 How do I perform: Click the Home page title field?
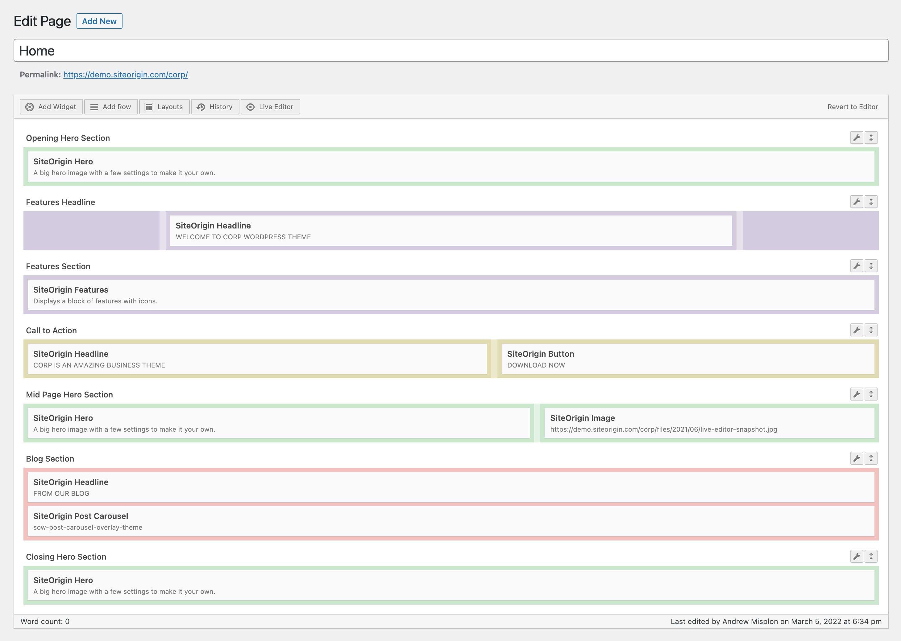[x=451, y=51]
